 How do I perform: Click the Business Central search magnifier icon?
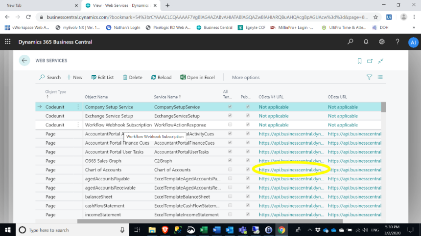tap(351, 42)
